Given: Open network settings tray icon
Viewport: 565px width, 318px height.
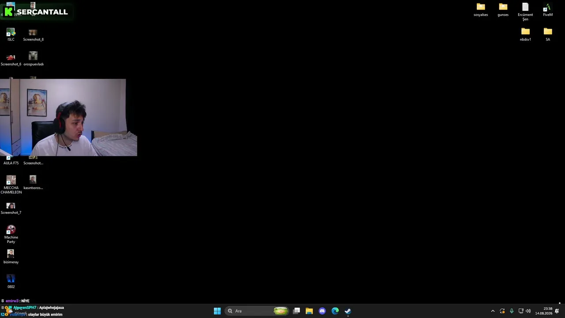Looking at the screenshot, I should pos(521,311).
